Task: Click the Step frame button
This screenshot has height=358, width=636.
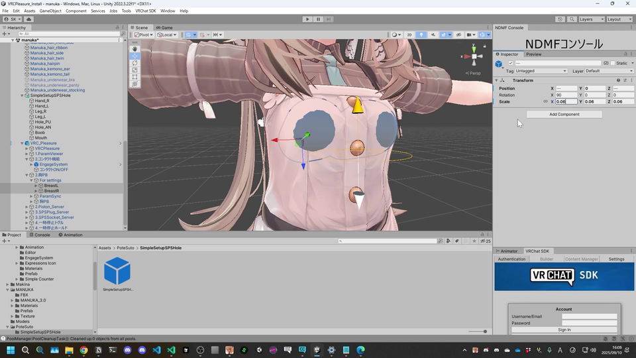Action: tap(329, 19)
